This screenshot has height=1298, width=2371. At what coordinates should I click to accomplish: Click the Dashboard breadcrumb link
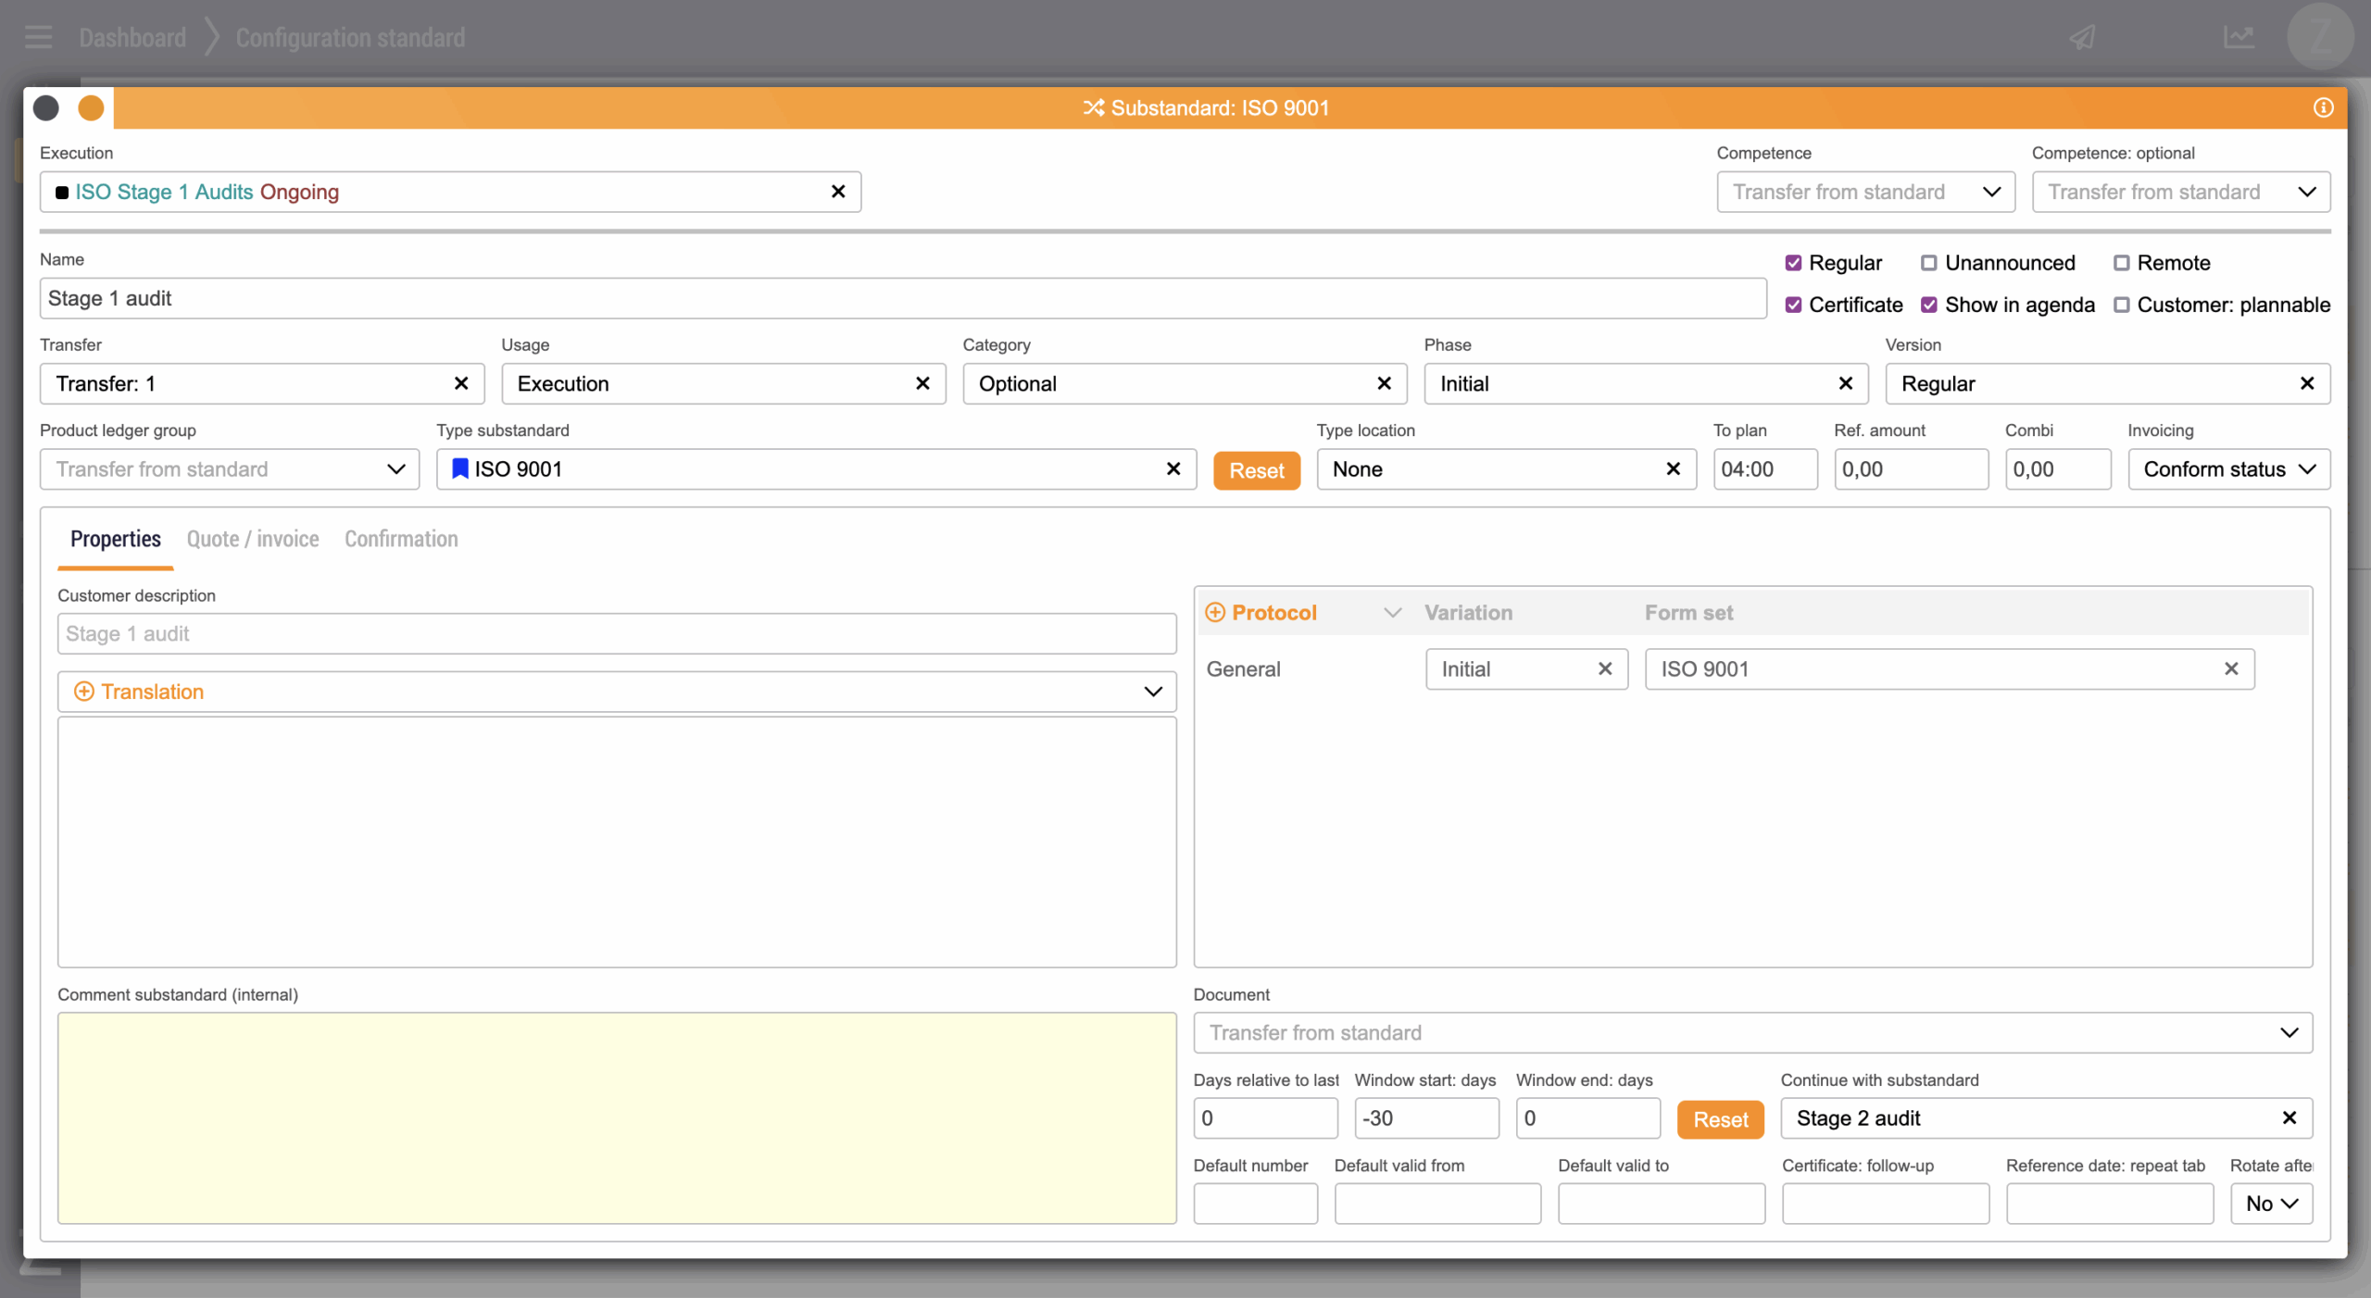click(132, 38)
